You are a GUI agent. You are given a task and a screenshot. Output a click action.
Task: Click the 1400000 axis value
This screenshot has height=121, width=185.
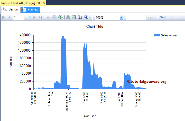(24, 35)
